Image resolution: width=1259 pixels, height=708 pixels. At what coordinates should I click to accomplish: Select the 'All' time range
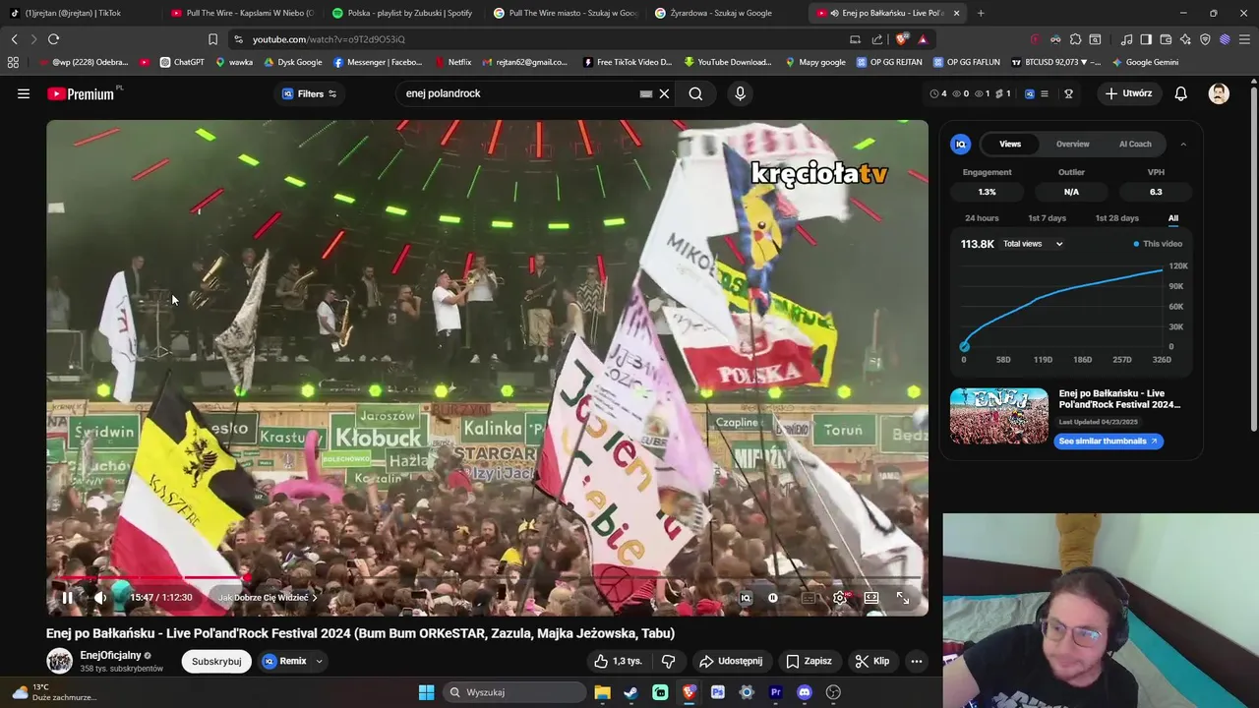(1172, 218)
